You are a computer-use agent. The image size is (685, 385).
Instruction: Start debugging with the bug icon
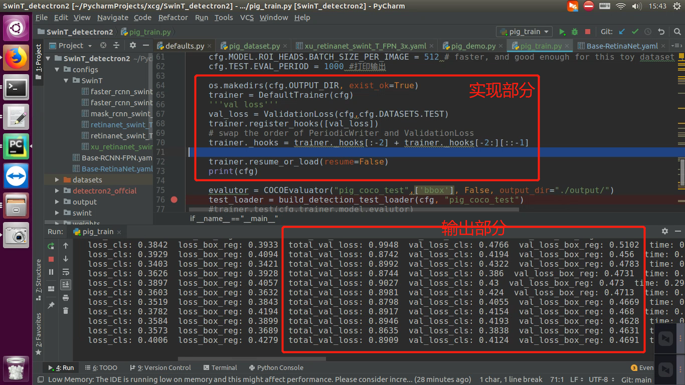coord(575,32)
